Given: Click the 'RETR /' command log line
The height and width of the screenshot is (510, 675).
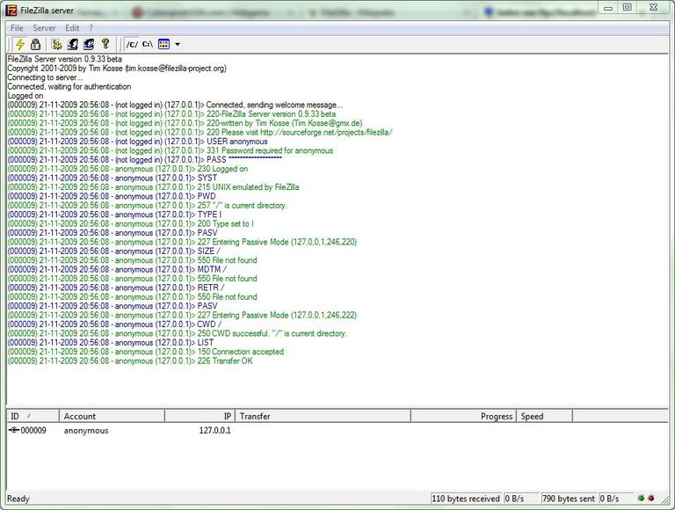Looking at the screenshot, I should coord(116,288).
